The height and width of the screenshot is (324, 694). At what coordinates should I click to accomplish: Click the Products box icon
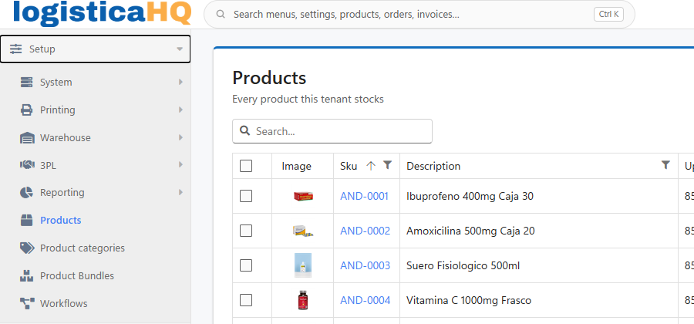click(x=26, y=220)
